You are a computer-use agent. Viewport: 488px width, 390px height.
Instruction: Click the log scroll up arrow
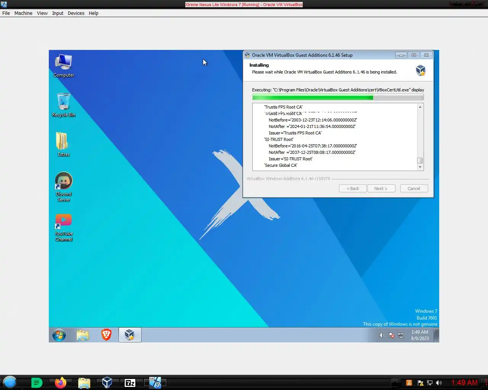pos(420,107)
